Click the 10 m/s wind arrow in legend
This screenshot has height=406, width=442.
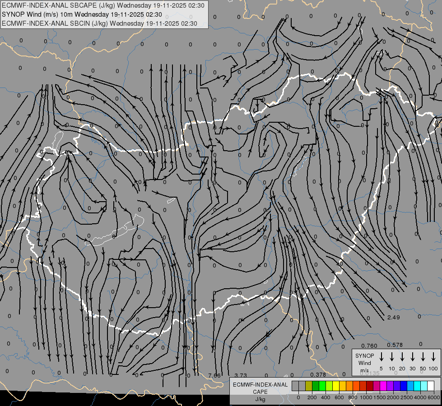pyautogui.click(x=391, y=356)
